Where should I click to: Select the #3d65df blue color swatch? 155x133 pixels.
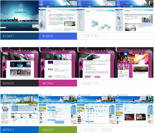[x=58, y=36]
